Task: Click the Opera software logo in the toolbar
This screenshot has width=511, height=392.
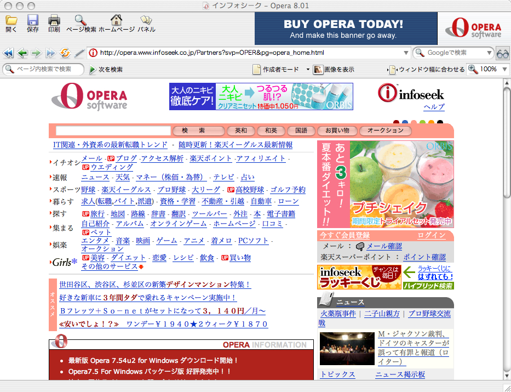Action: (474, 29)
